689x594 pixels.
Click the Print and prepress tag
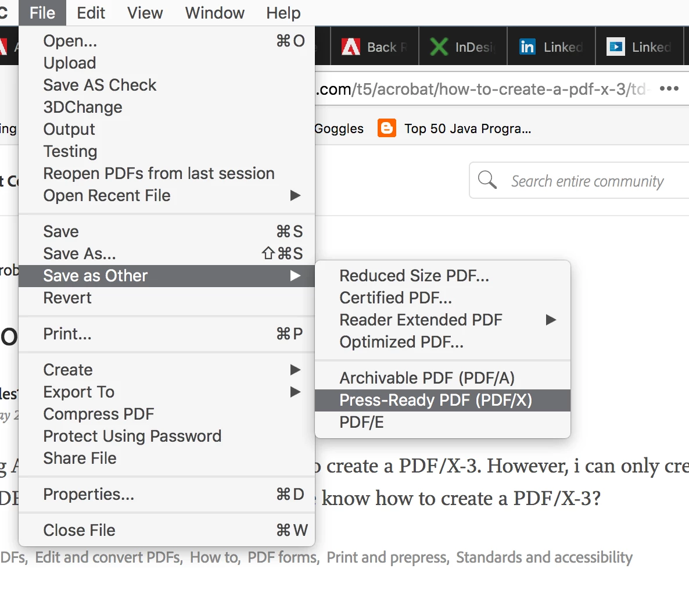[x=387, y=557]
